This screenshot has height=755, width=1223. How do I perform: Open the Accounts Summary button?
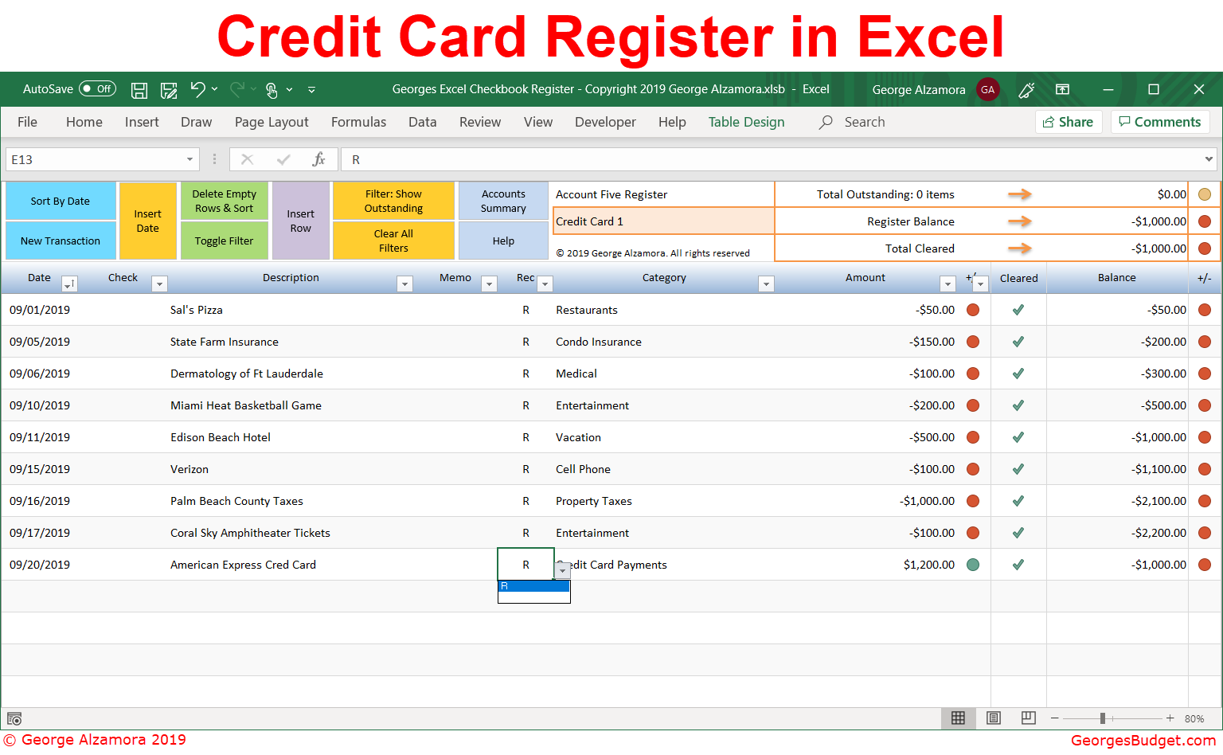point(503,201)
